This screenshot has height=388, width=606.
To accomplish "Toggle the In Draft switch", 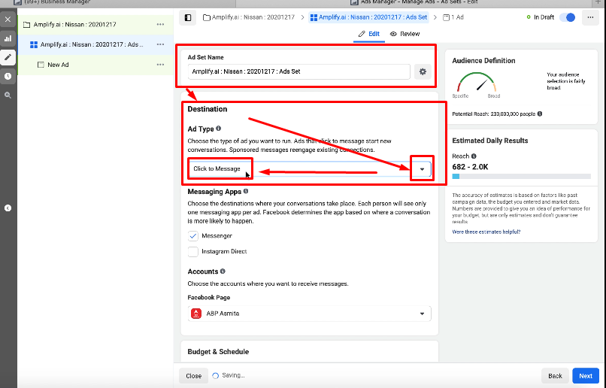I will pyautogui.click(x=568, y=17).
